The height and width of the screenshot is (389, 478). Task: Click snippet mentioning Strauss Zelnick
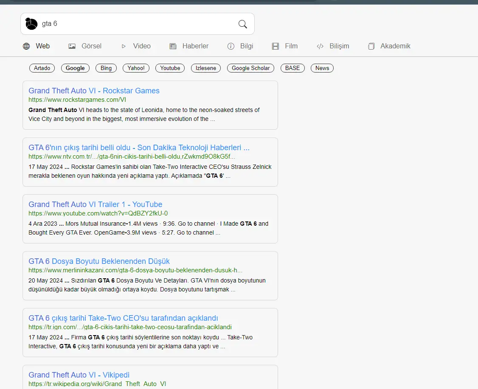pyautogui.click(x=150, y=171)
